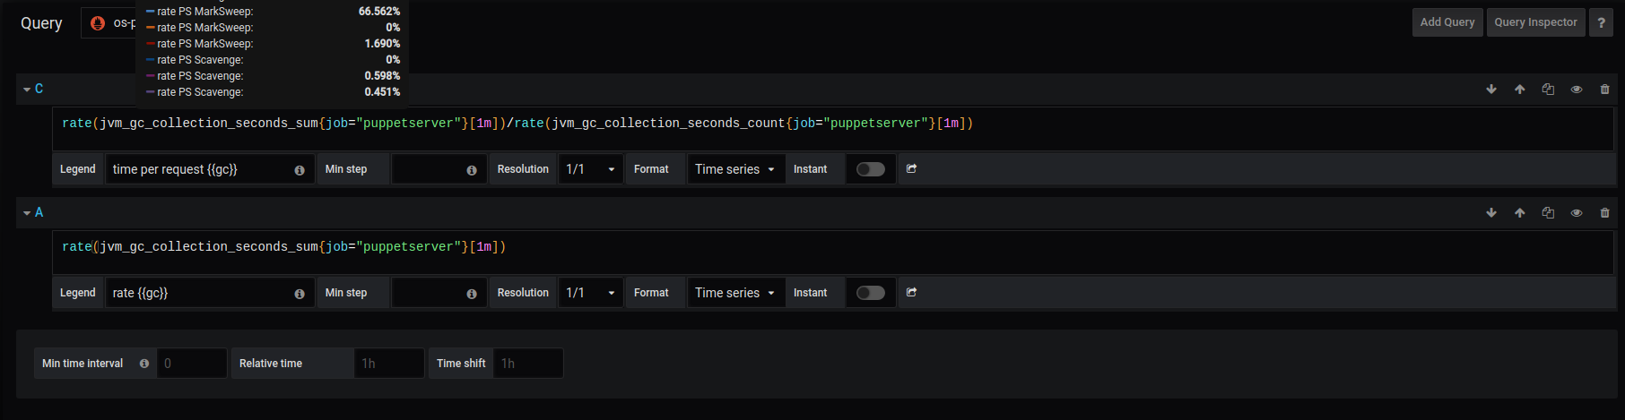Click rate PS Scavenge entry showing 0.598%
The image size is (1625, 420).
point(273,76)
